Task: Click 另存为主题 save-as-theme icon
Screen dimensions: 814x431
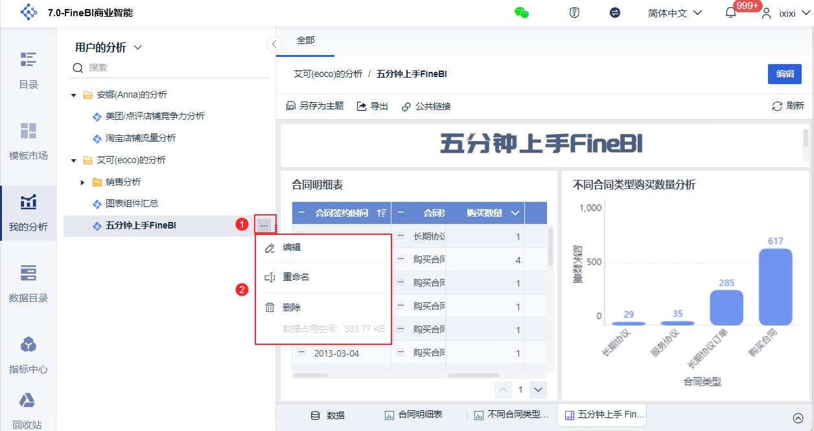Action: click(291, 106)
